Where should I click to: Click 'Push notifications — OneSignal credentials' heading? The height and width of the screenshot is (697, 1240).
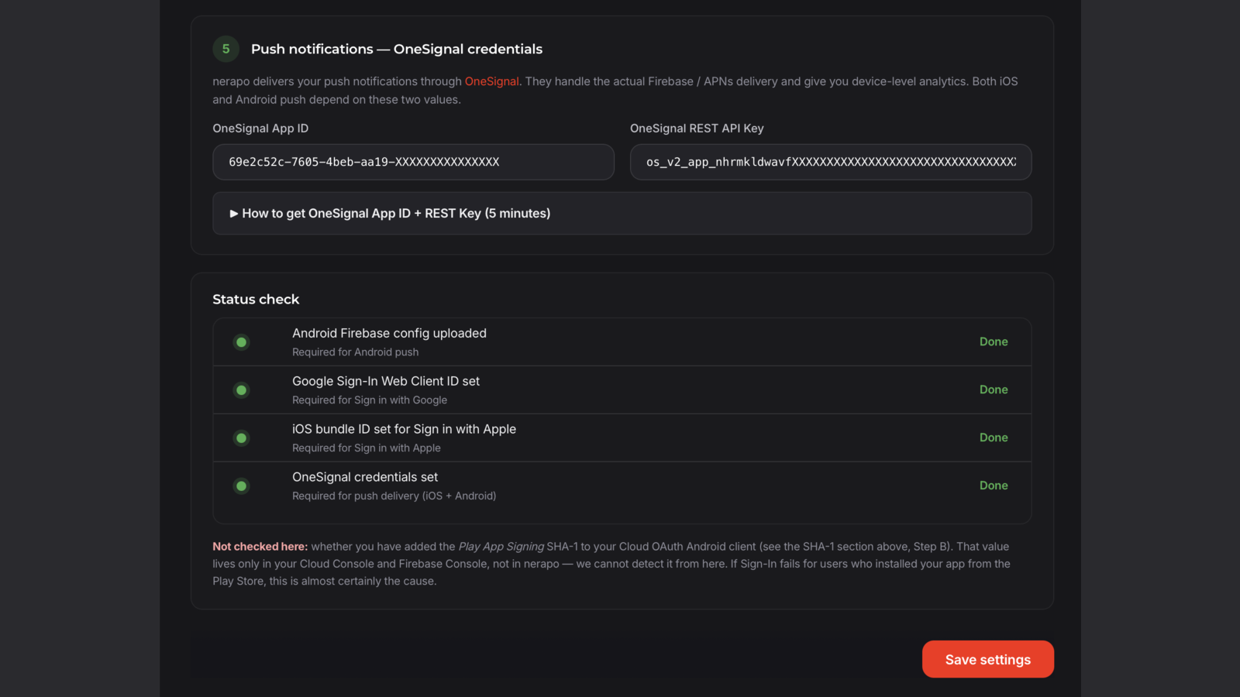click(x=397, y=49)
